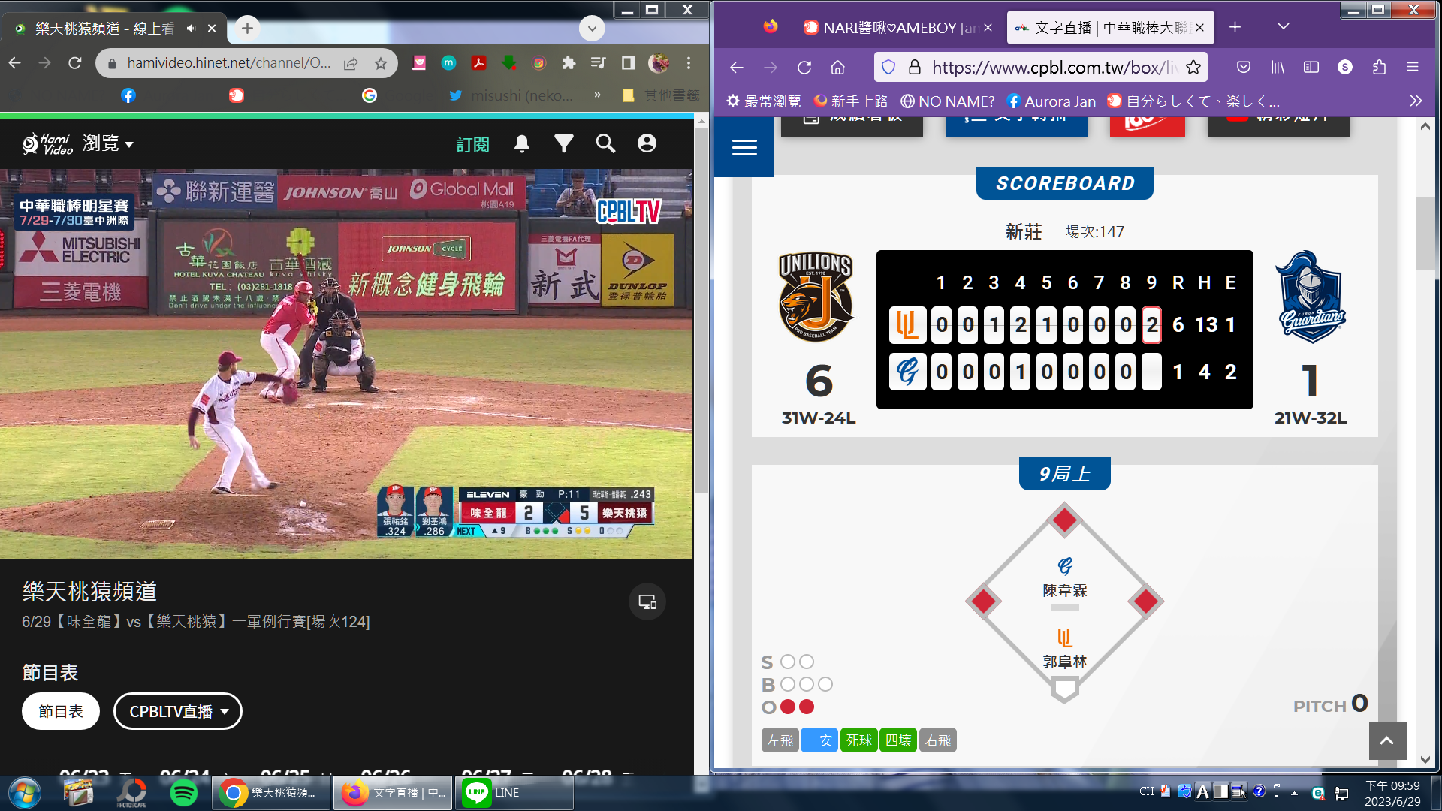
Task: Click the Adobe Acrobat extension icon
Action: [478, 63]
